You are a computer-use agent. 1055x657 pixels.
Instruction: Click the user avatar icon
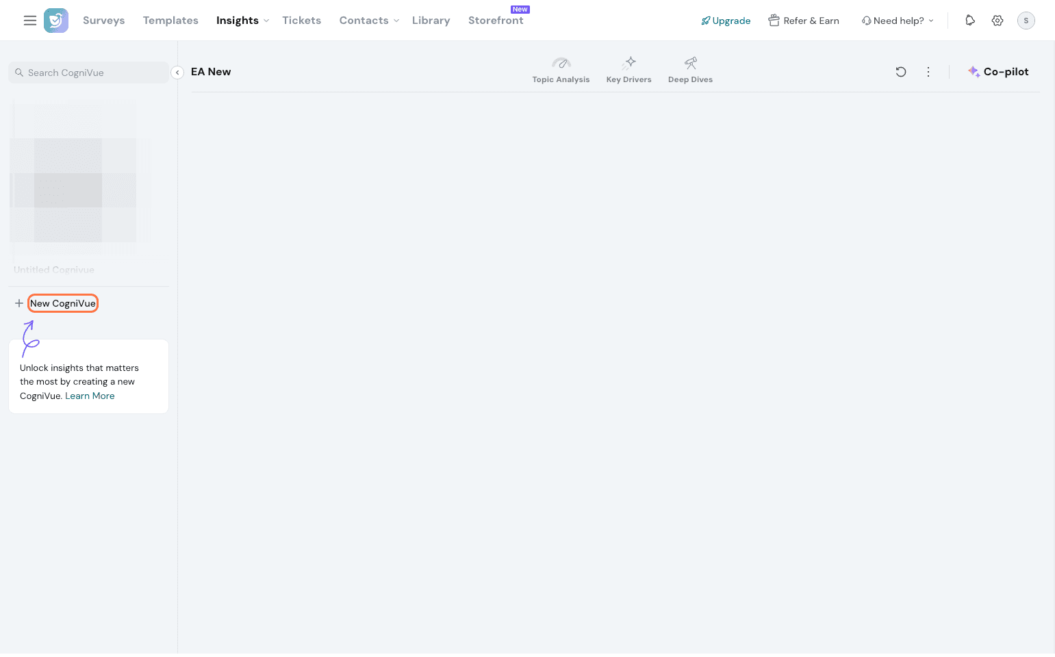click(1026, 21)
